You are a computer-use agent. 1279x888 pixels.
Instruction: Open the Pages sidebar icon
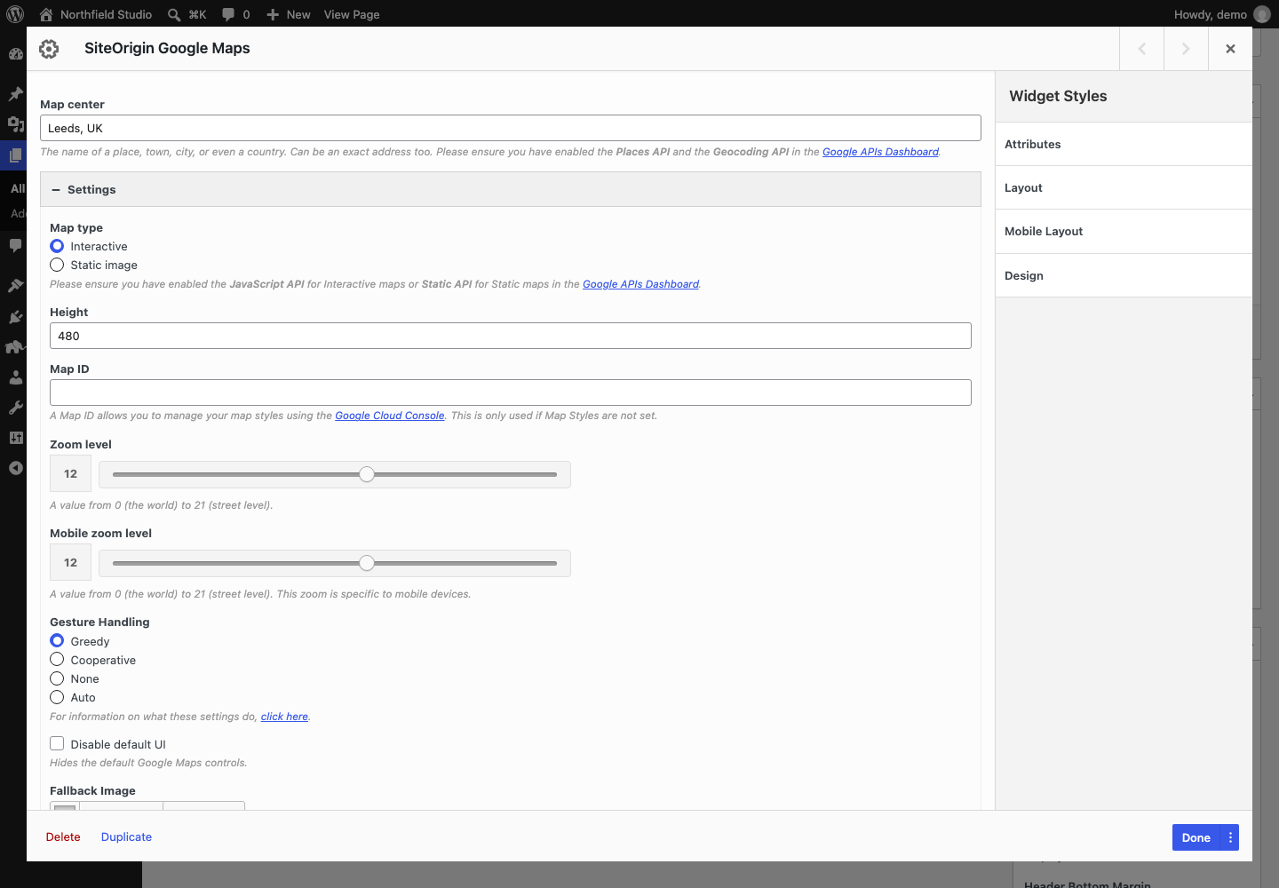point(15,155)
